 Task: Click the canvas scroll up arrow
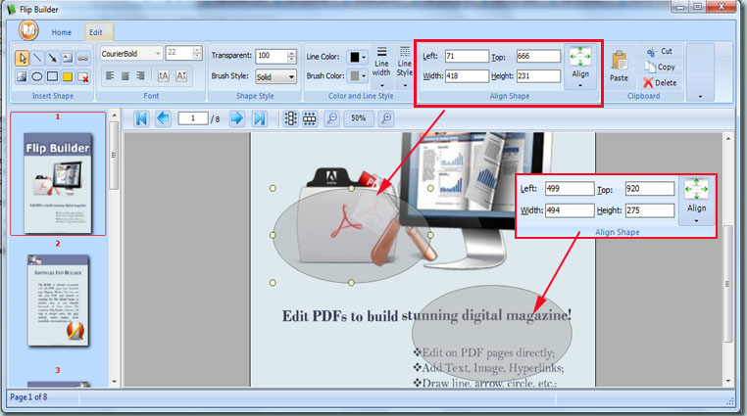point(727,138)
